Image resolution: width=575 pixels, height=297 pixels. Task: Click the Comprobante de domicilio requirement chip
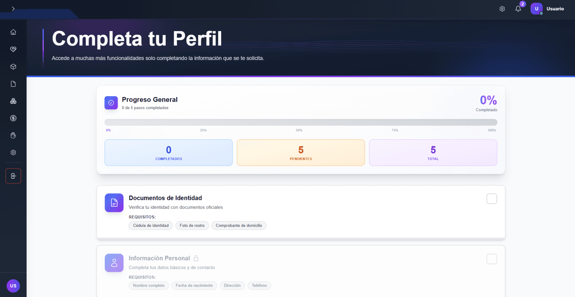[x=239, y=226]
